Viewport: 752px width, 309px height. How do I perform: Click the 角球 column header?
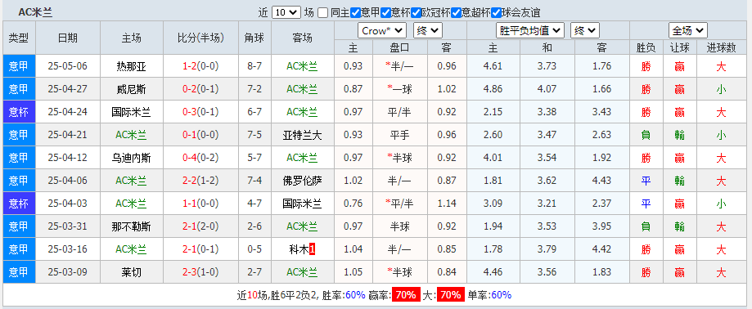click(x=254, y=38)
